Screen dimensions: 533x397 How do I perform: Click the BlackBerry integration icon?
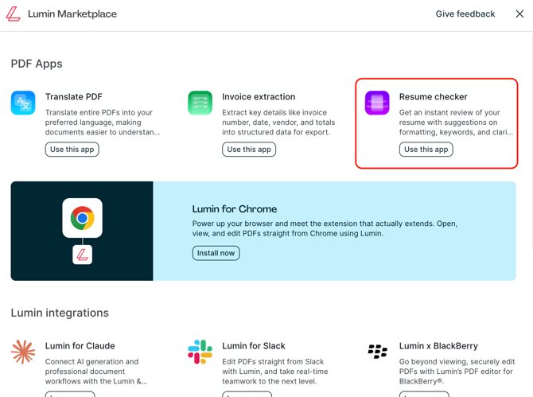click(x=377, y=352)
